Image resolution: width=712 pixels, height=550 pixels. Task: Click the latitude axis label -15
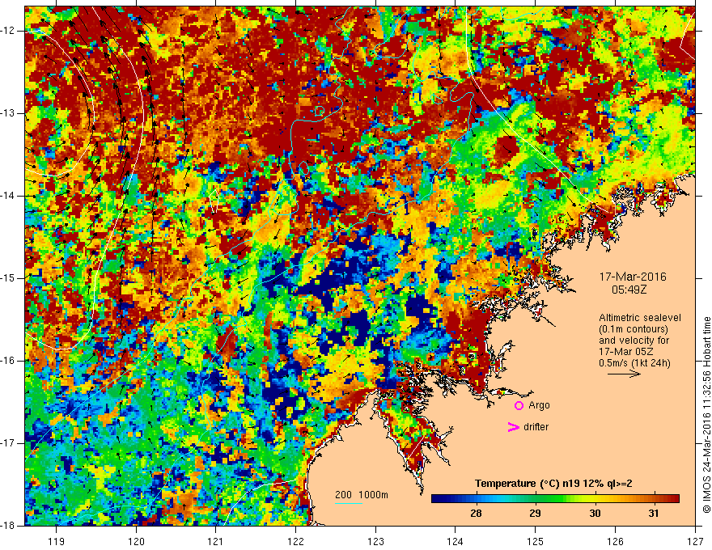[8, 278]
